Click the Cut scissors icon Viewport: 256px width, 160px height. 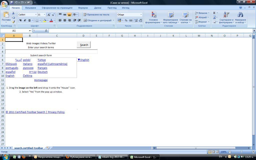(13, 13)
